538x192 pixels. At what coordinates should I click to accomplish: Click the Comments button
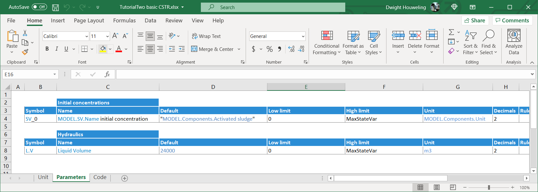512,20
